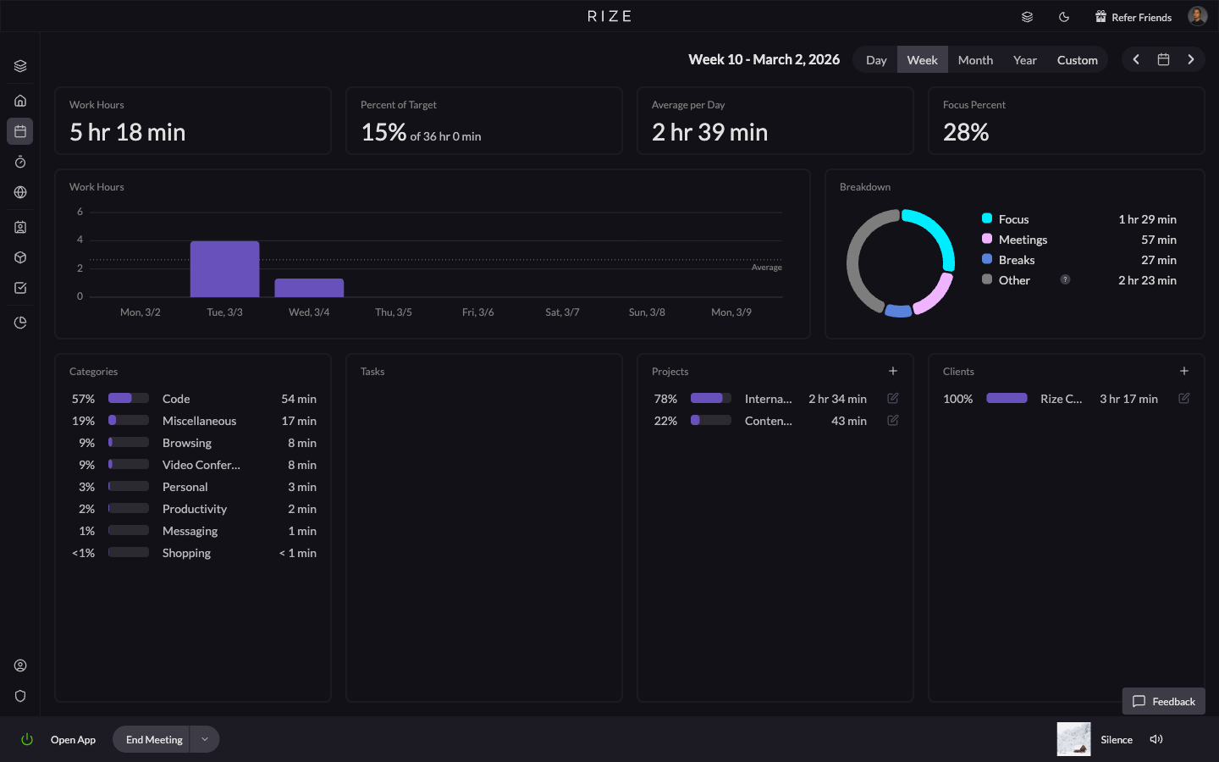Click the Refer Friends link
This screenshot has width=1219, height=762.
click(x=1133, y=16)
